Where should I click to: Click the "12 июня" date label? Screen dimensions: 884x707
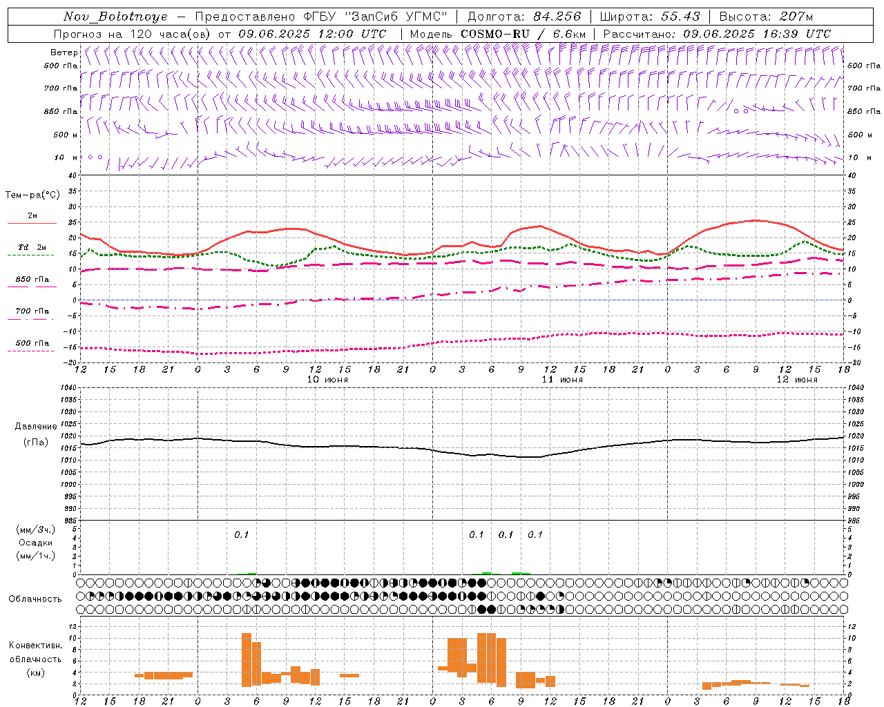pyautogui.click(x=797, y=380)
